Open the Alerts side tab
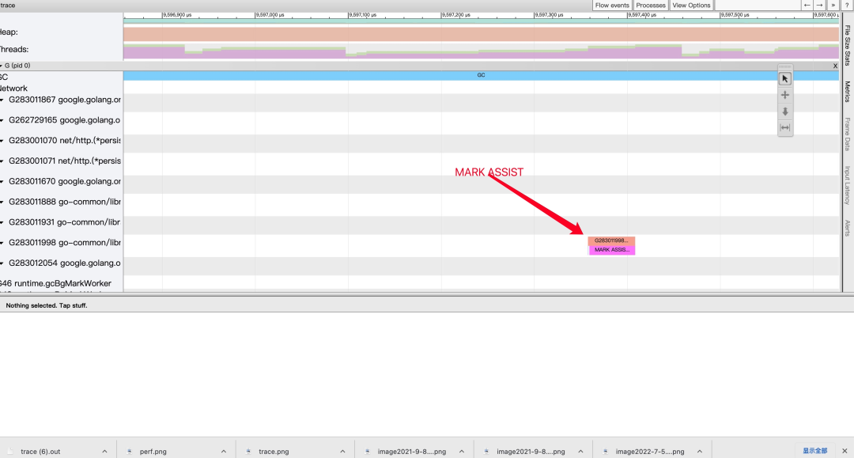854x458 pixels. (x=848, y=228)
